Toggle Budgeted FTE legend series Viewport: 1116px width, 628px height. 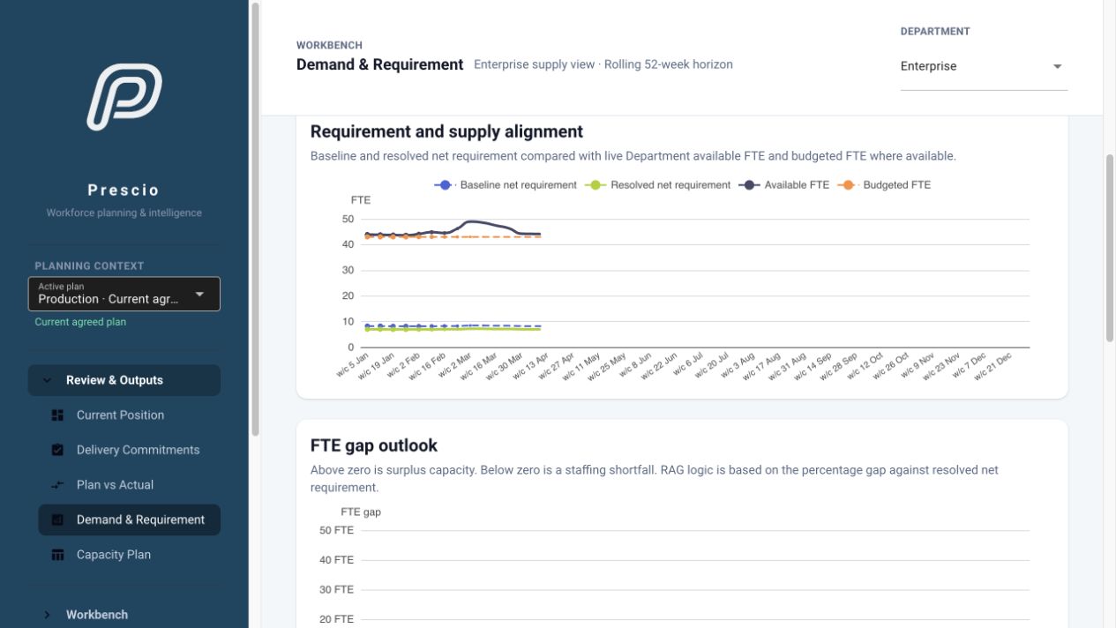885,185
